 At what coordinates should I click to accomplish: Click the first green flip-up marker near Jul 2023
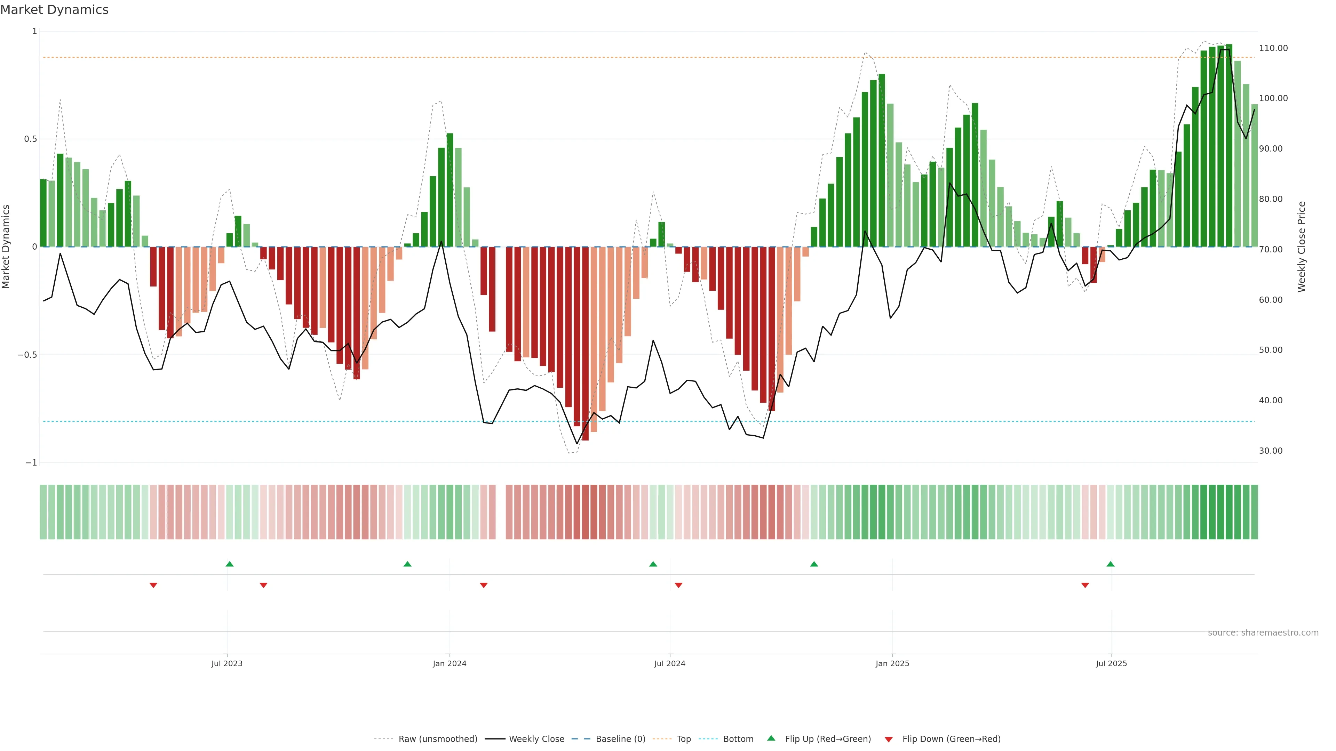(230, 564)
